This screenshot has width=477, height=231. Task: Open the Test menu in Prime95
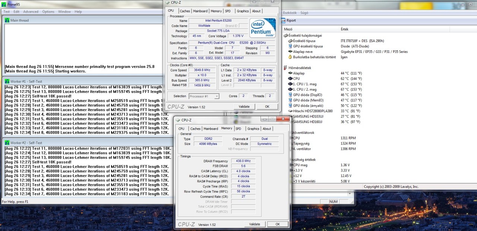coord(7,12)
